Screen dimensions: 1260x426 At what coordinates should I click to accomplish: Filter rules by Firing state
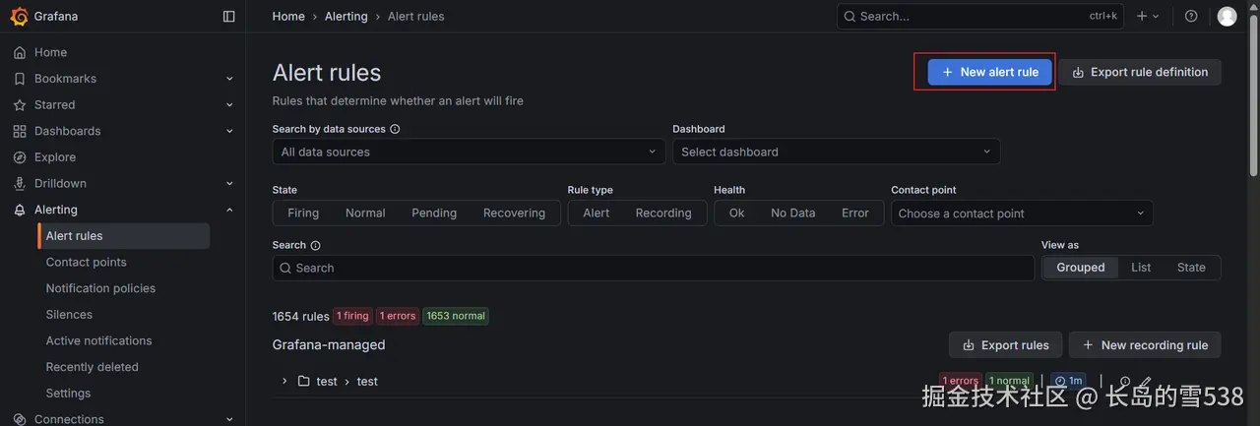click(303, 213)
